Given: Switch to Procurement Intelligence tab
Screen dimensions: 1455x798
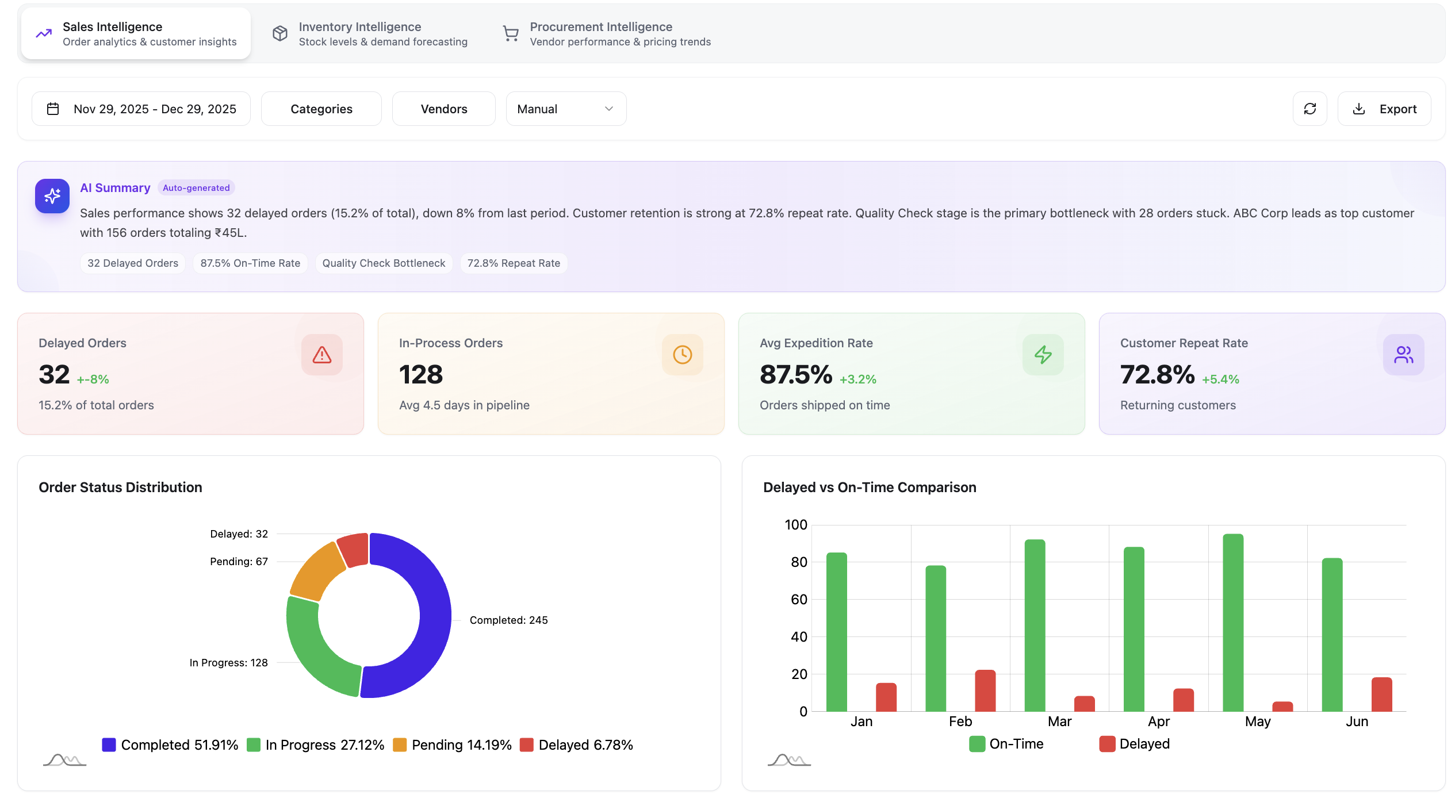Looking at the screenshot, I should [x=607, y=33].
